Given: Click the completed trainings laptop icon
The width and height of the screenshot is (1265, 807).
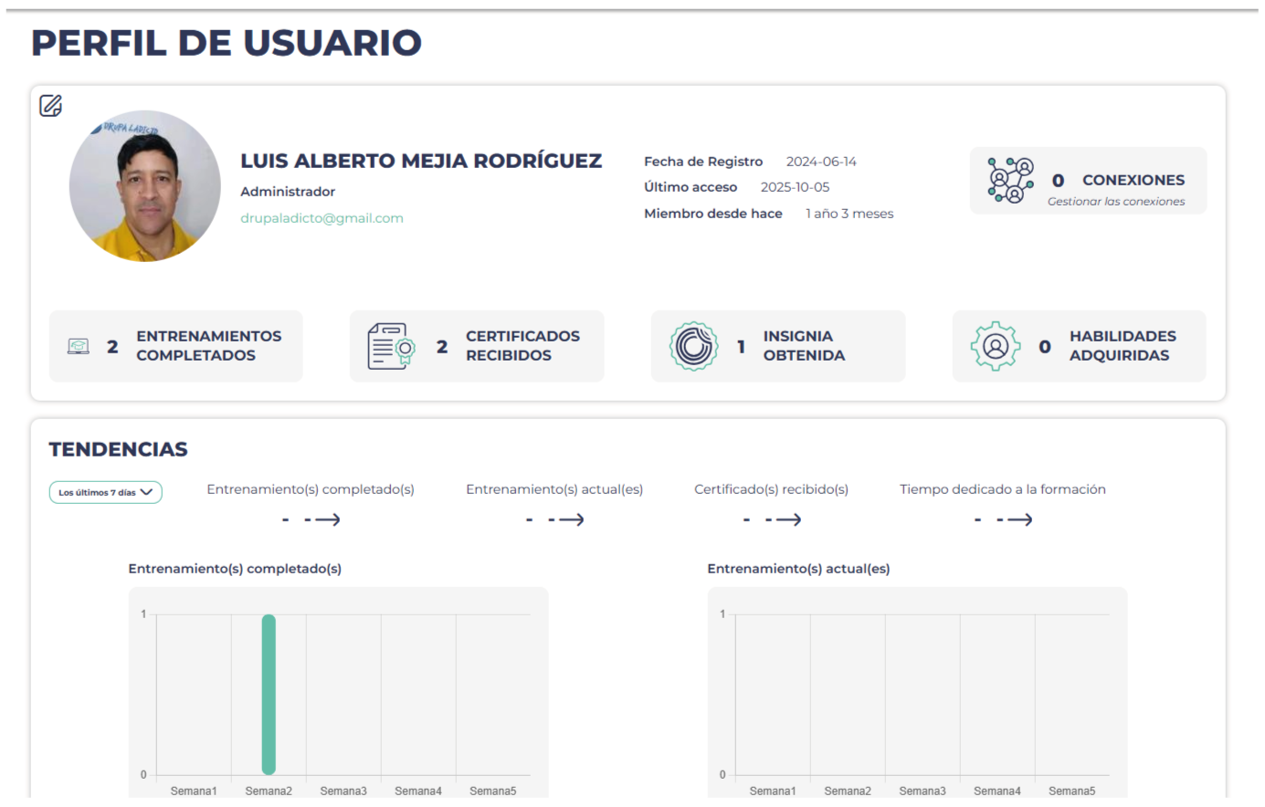Looking at the screenshot, I should click(79, 347).
